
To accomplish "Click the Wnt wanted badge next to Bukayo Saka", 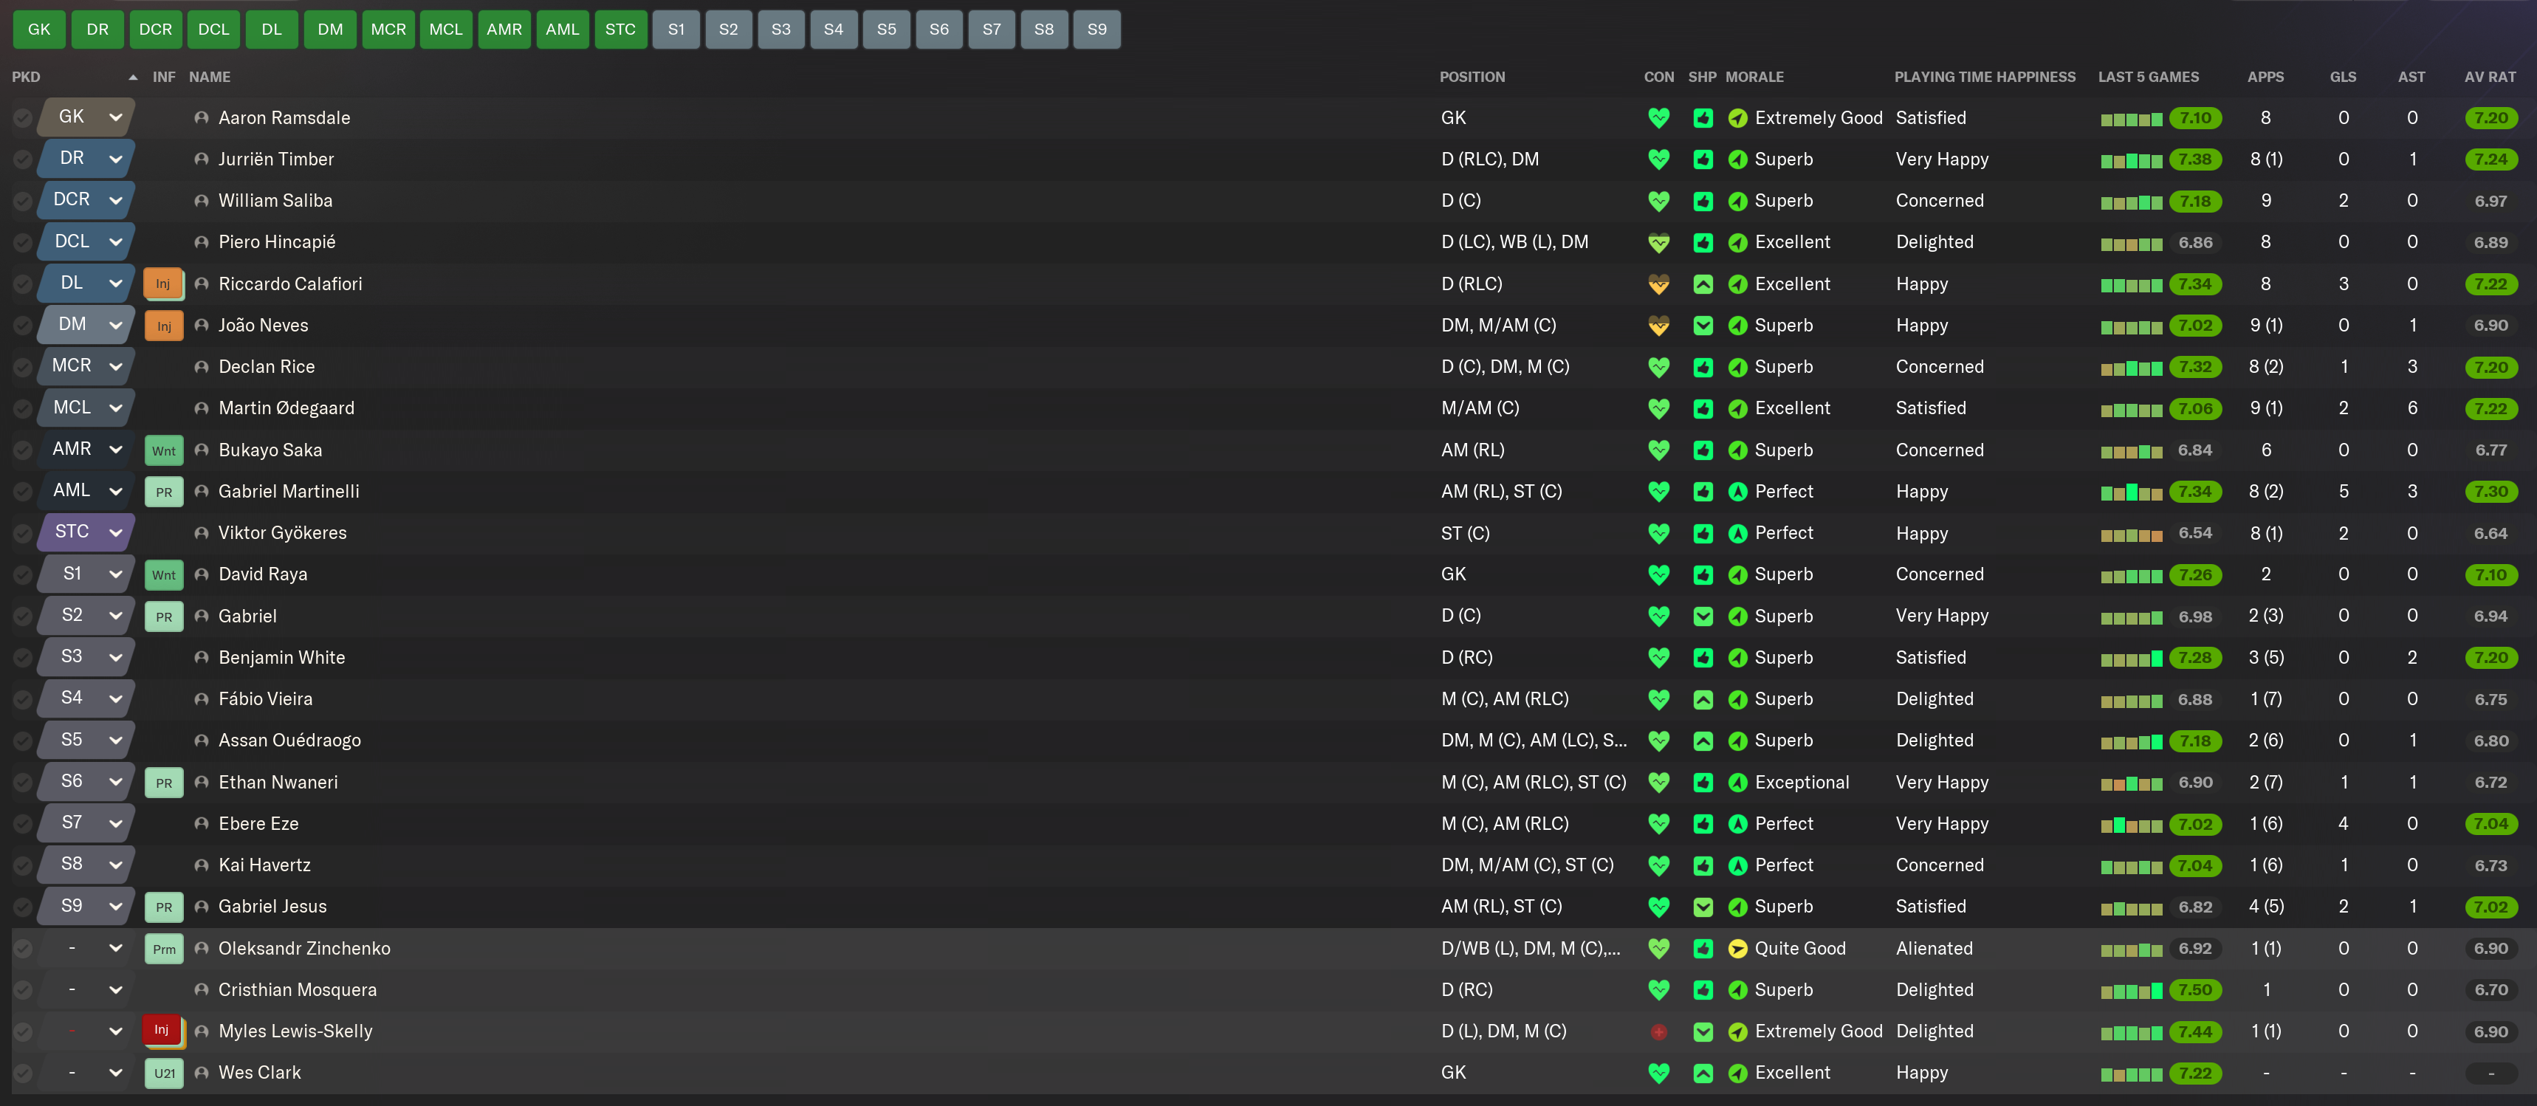I will (x=163, y=451).
